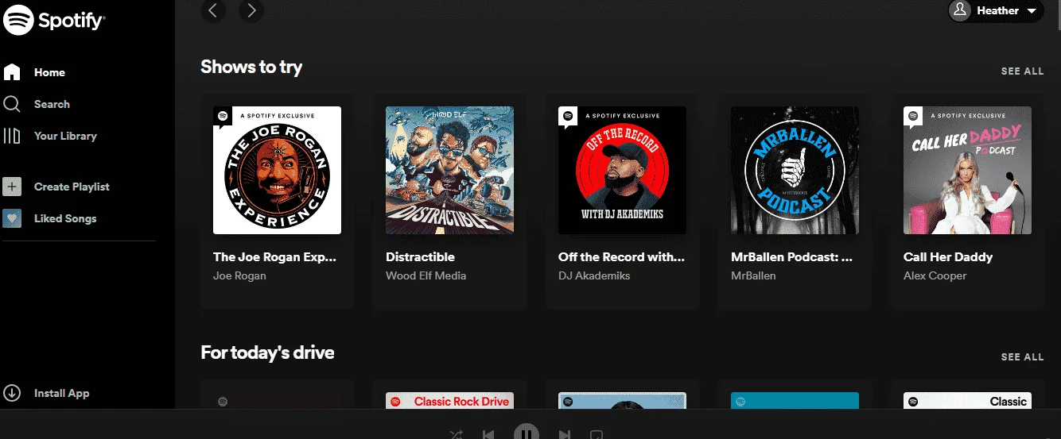
Task: Click the 'Alex Cooper' creator name
Action: click(x=935, y=275)
